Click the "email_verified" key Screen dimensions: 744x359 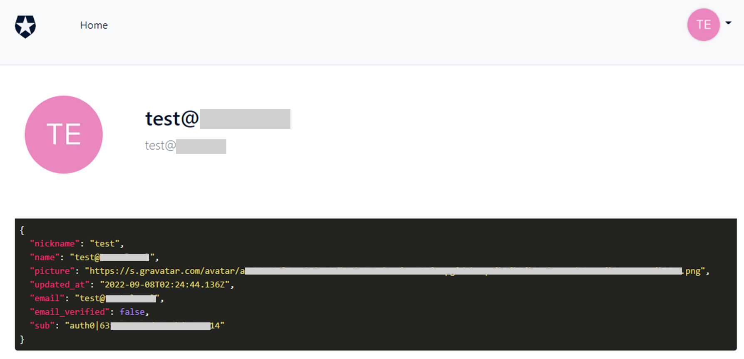69,312
